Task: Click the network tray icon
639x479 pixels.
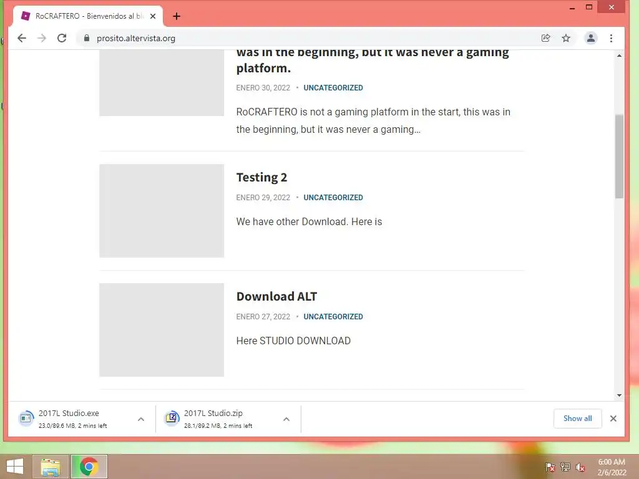Action: [565, 467]
